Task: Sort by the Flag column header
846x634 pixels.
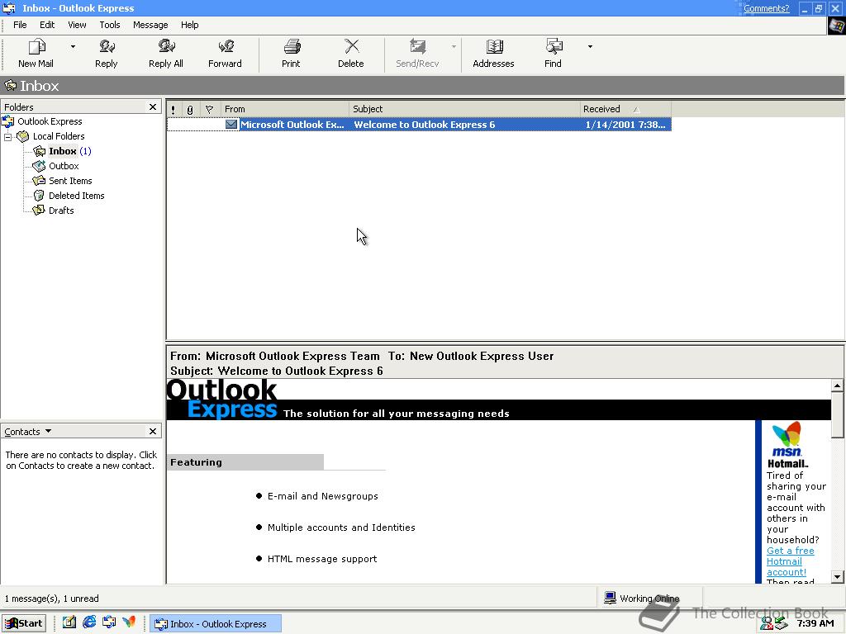Action: tap(210, 109)
